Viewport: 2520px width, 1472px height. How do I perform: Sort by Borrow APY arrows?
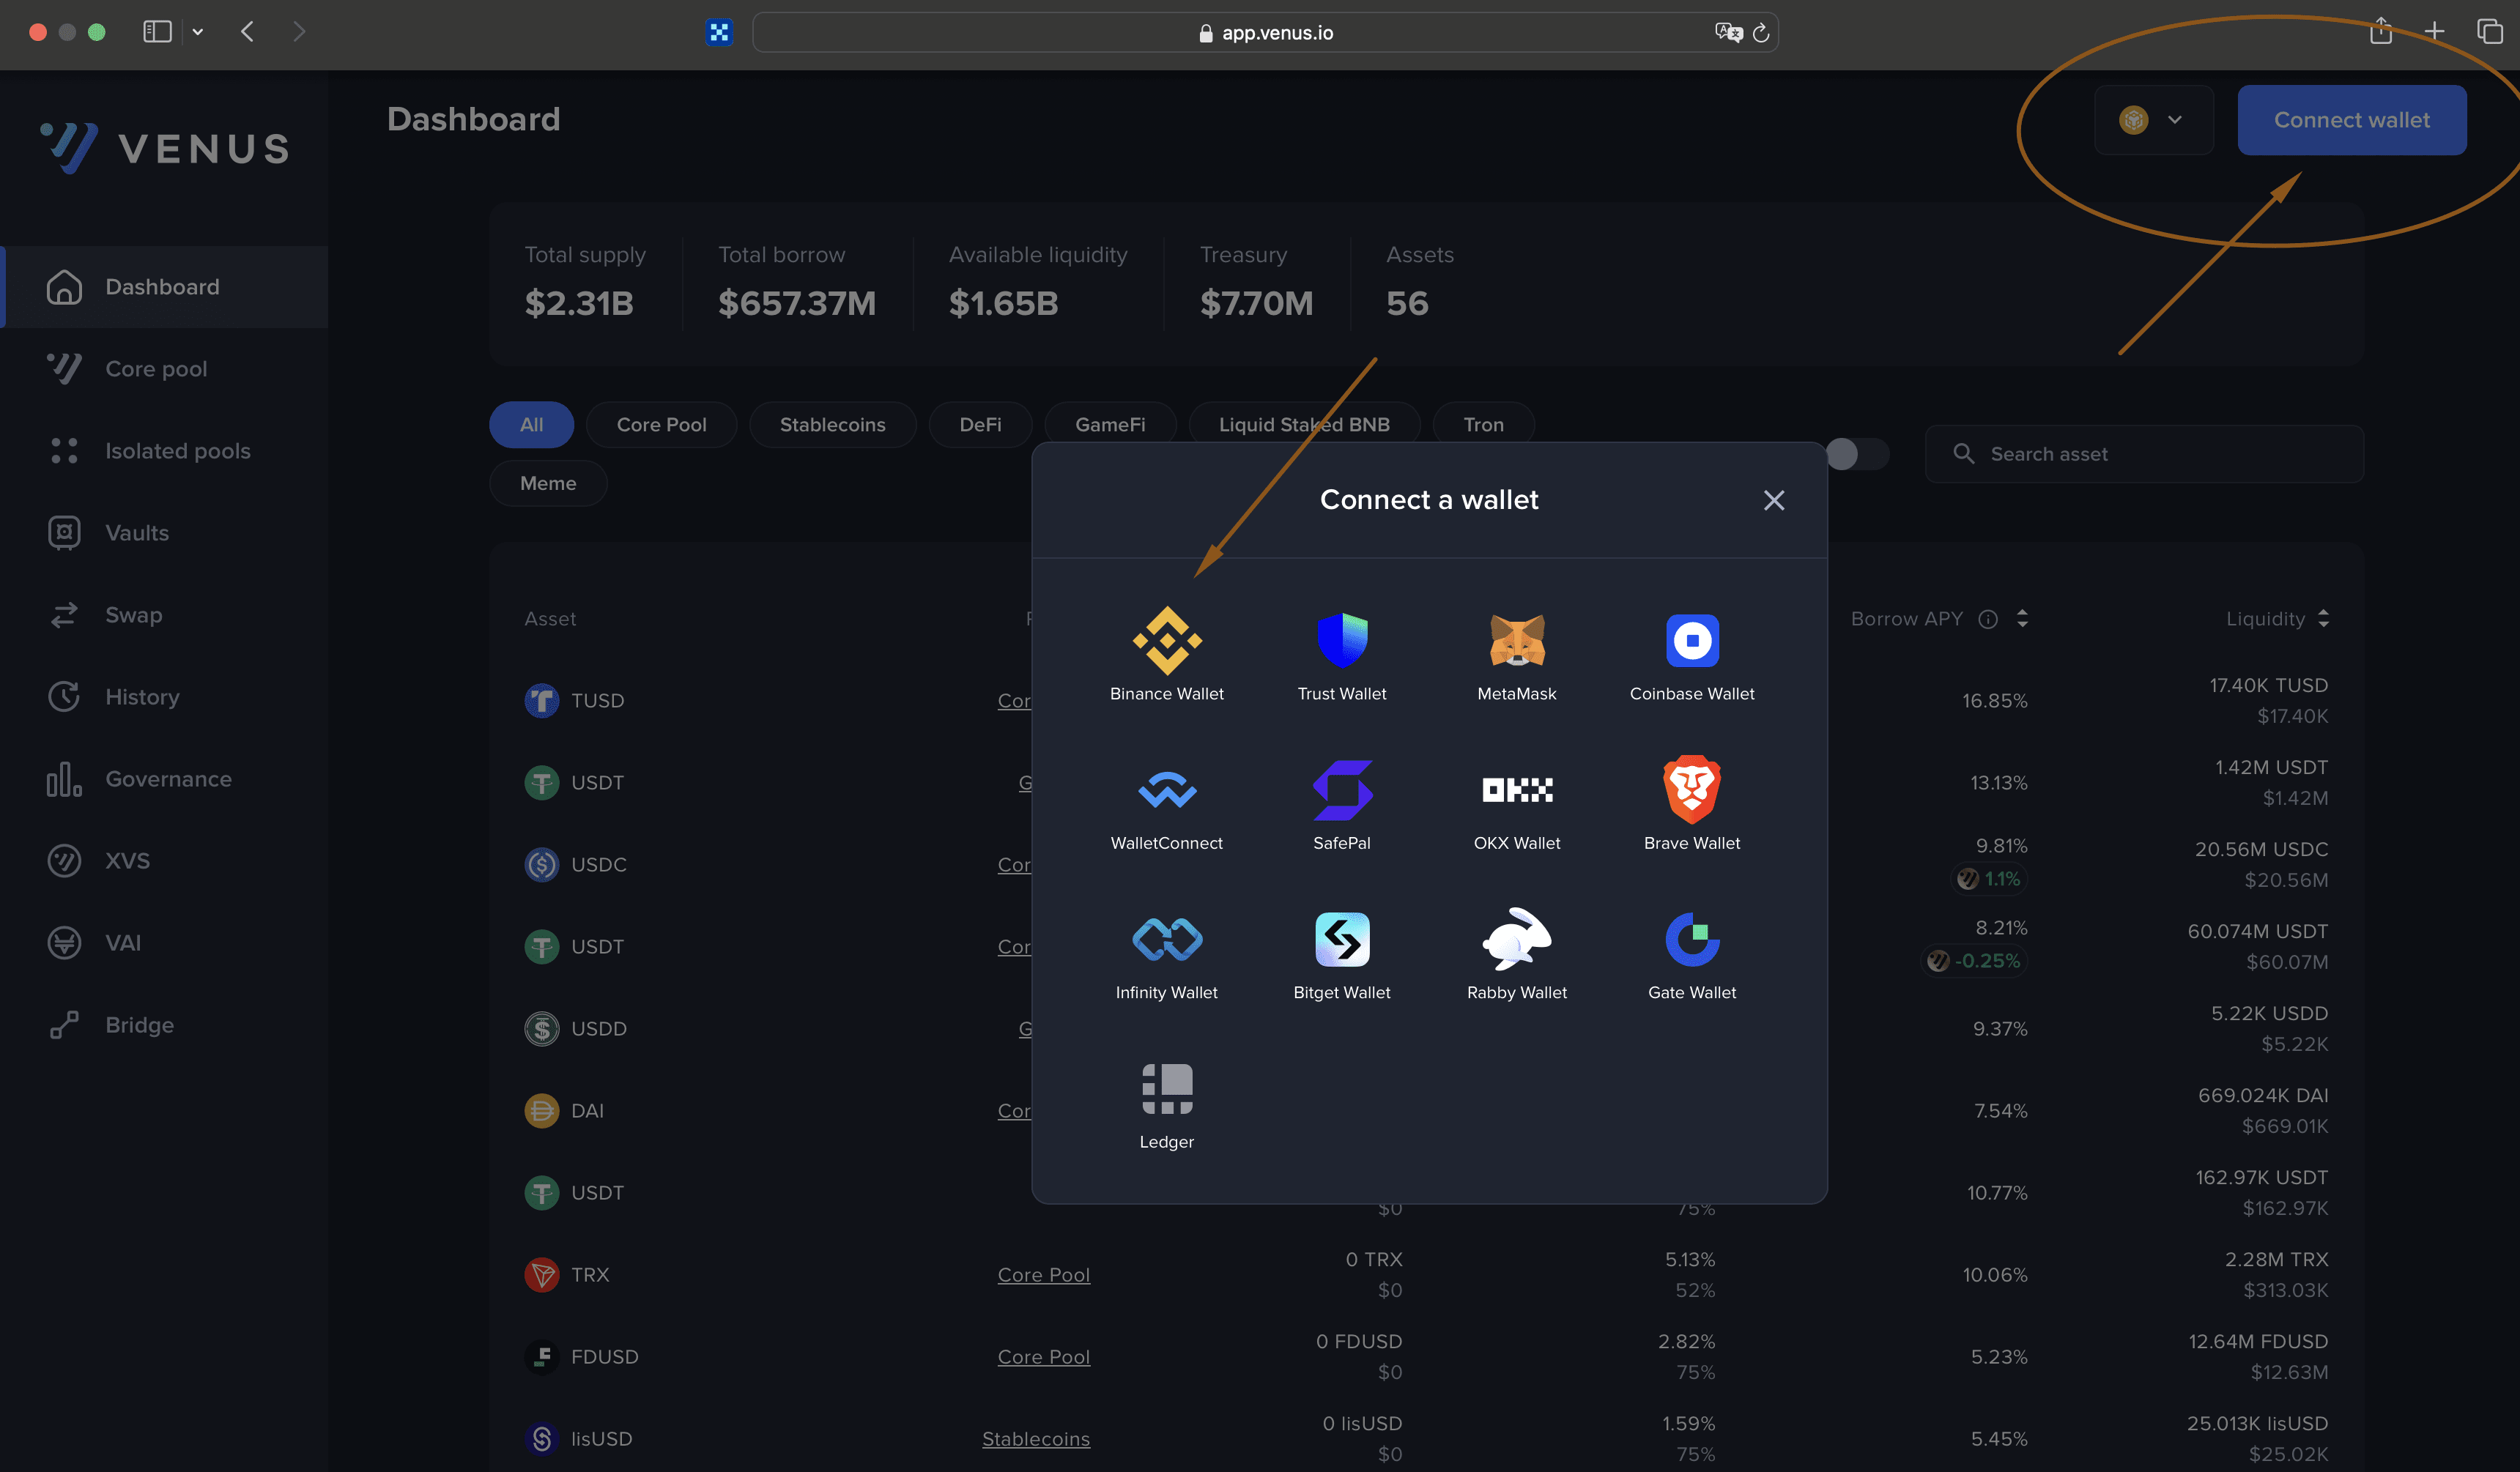coord(2022,619)
